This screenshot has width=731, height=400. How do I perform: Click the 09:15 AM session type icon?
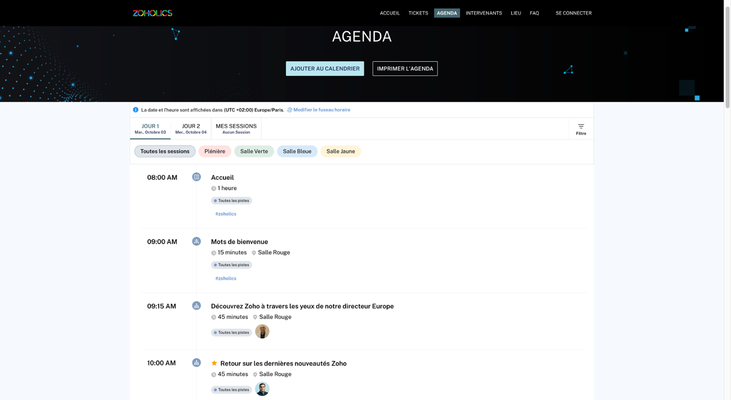click(x=196, y=306)
